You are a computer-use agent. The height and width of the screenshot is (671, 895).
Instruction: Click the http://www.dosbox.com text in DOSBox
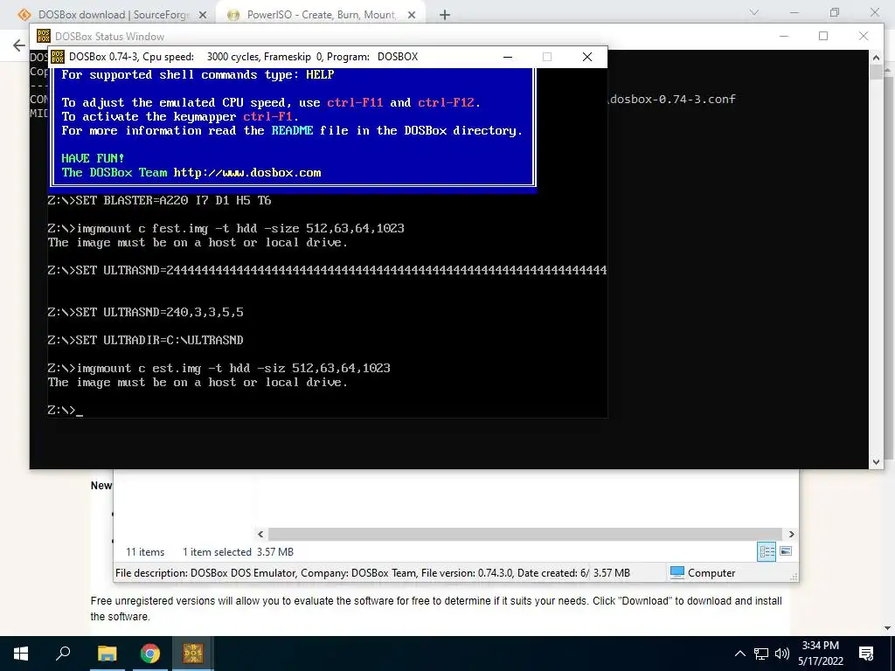point(247,173)
